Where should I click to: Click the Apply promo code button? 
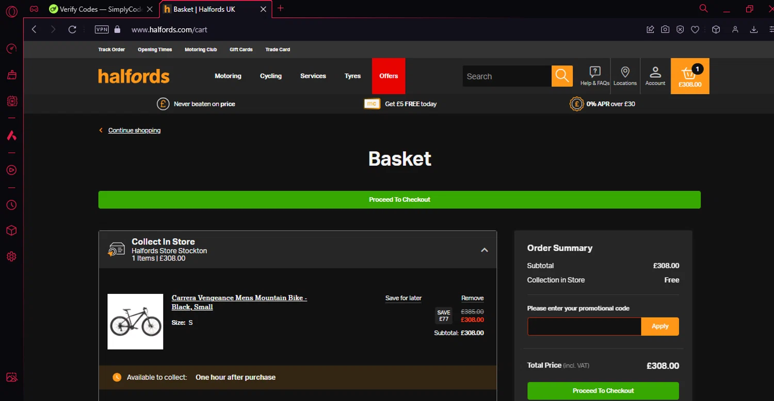tap(659, 326)
